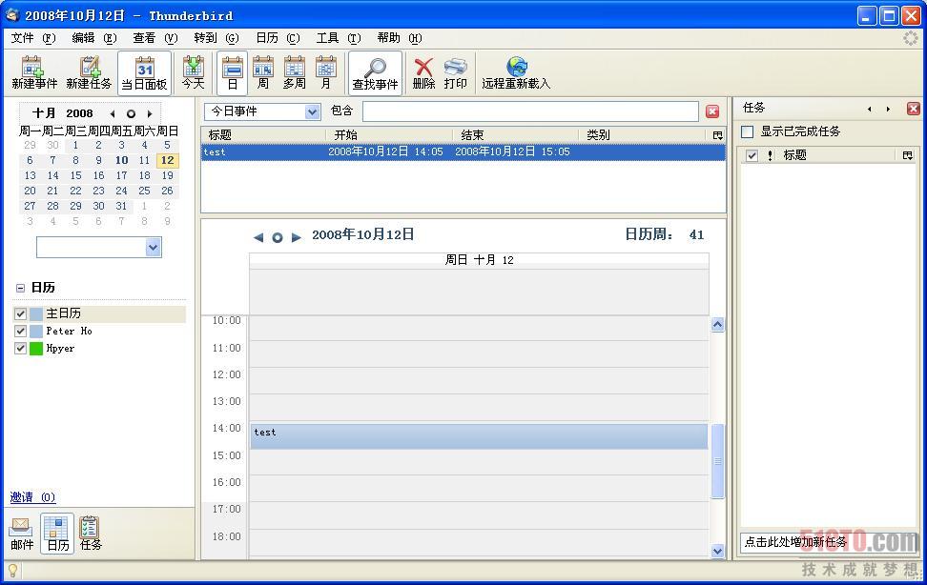Open the 帮助 menu
The height and width of the screenshot is (585, 927).
pos(400,38)
